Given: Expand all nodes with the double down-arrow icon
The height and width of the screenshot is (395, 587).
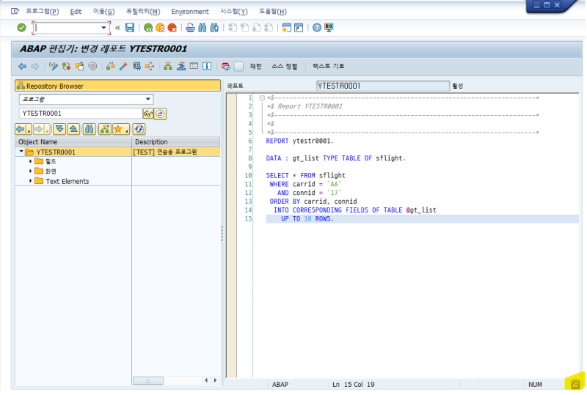Looking at the screenshot, I should (59, 130).
